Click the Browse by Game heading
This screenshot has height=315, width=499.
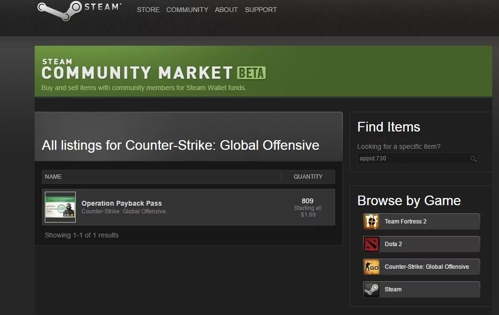(x=409, y=200)
